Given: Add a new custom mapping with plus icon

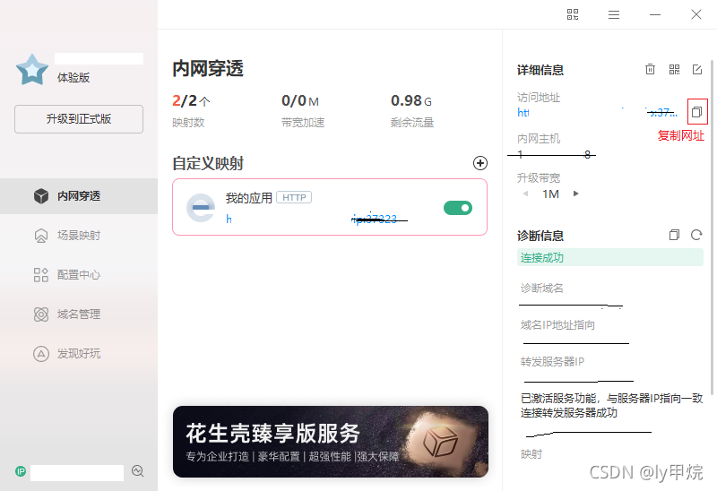Looking at the screenshot, I should (480, 163).
